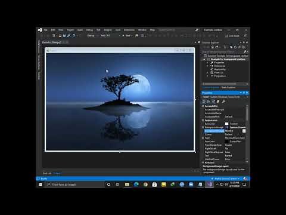286x215 pixels.
Task: Click the Form1 design surface image
Action: pyautogui.click(x=120, y=102)
